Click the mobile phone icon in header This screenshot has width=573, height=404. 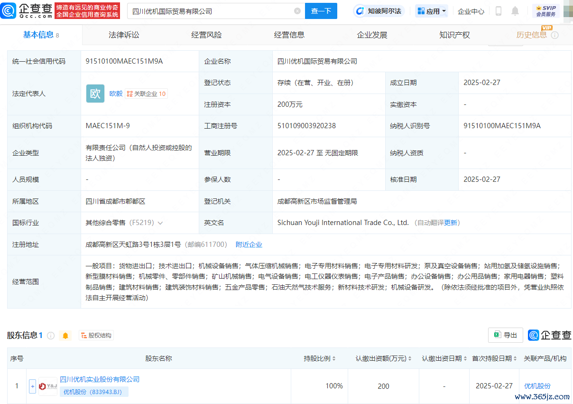coord(499,11)
